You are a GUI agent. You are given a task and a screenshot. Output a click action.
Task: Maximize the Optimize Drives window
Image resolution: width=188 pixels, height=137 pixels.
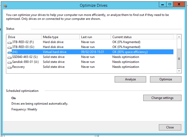[x=170, y=4]
